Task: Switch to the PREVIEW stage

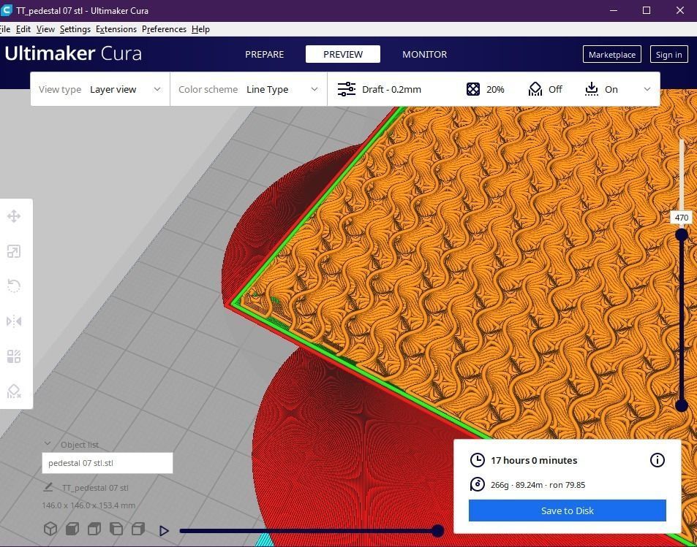Action: click(x=343, y=54)
